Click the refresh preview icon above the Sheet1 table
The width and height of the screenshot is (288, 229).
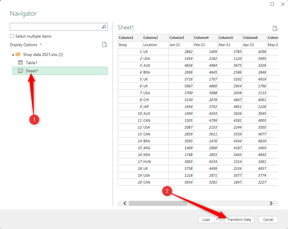coord(275,28)
